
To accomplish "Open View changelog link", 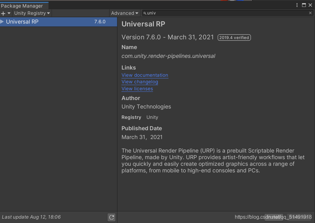I will (140, 82).
